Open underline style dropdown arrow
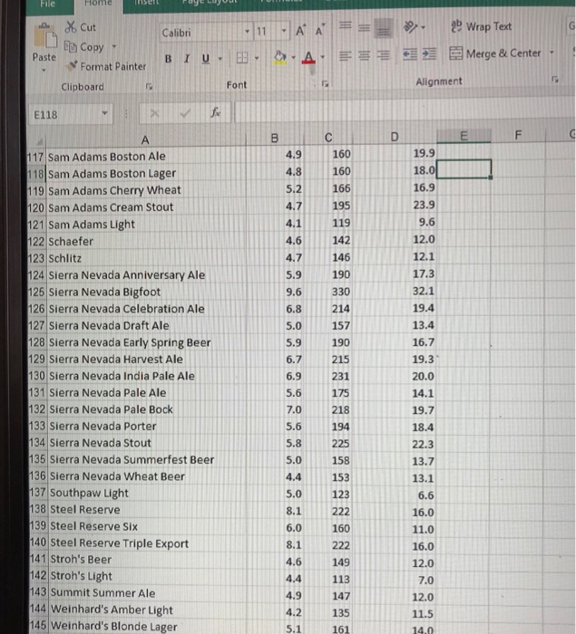Screen dimensions: 576x634 (220, 59)
